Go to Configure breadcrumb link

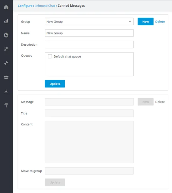pos(25,6)
